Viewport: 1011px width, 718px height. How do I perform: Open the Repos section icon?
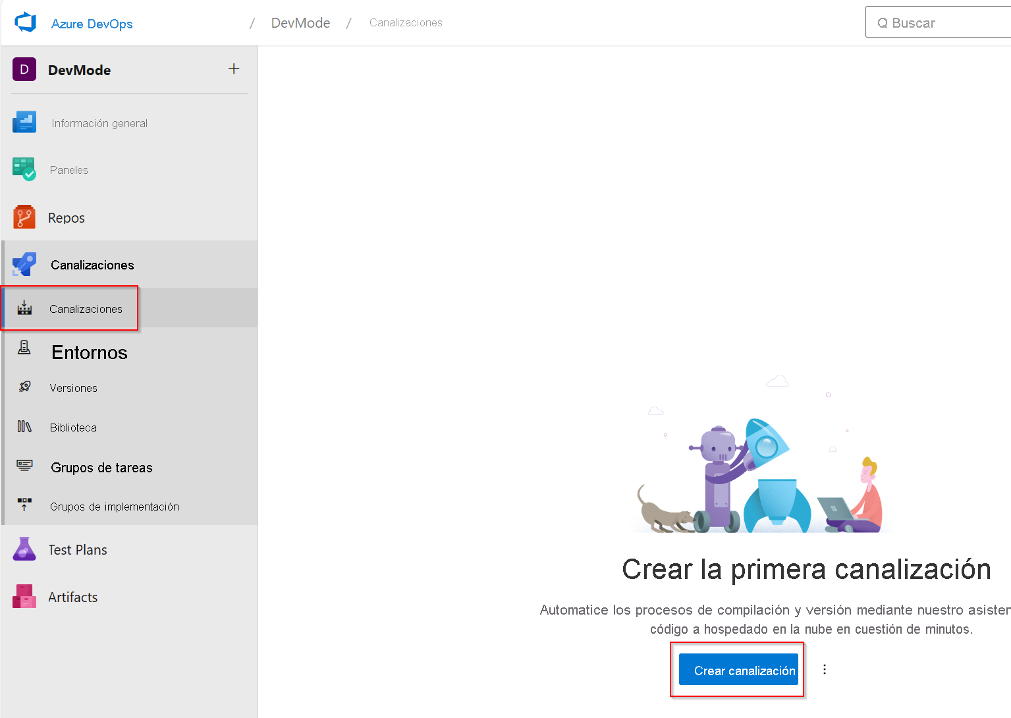pyautogui.click(x=24, y=217)
